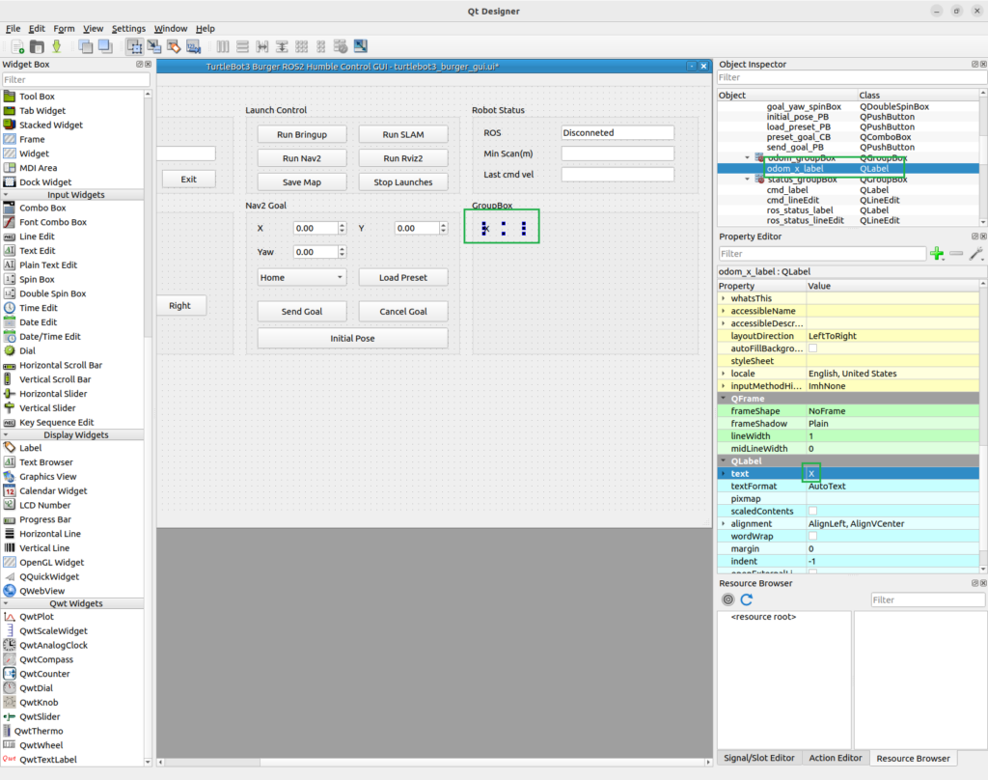The height and width of the screenshot is (780, 988).
Task: Switch to Edit Tab Order mode icon
Action: pyautogui.click(x=193, y=46)
